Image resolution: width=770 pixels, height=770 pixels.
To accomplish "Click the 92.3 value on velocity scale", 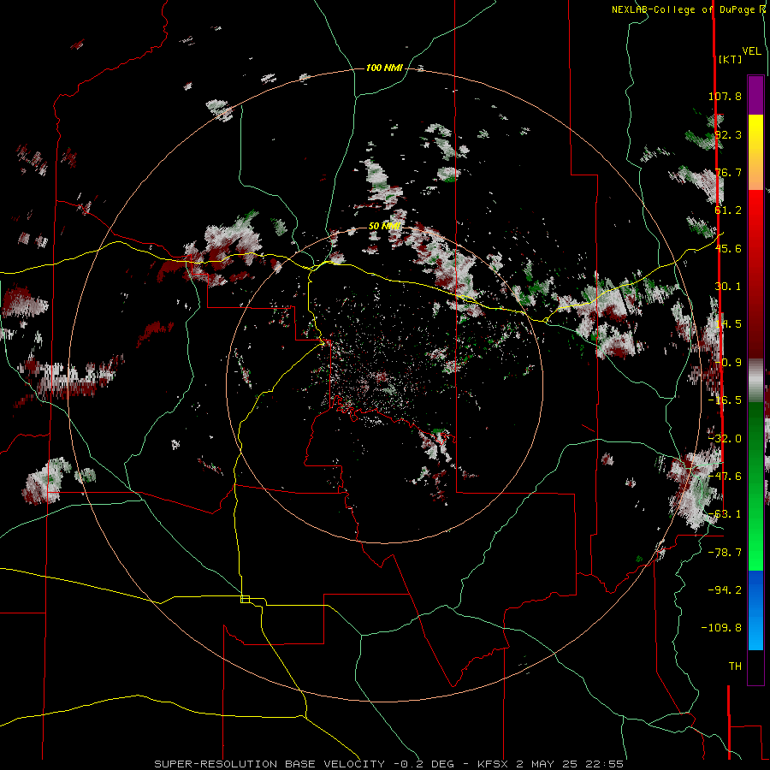I will click(728, 134).
